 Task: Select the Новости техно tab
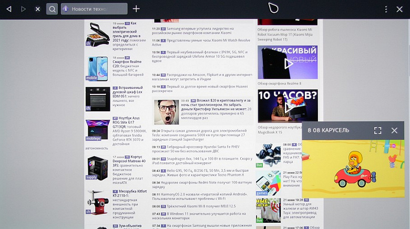click(94, 9)
